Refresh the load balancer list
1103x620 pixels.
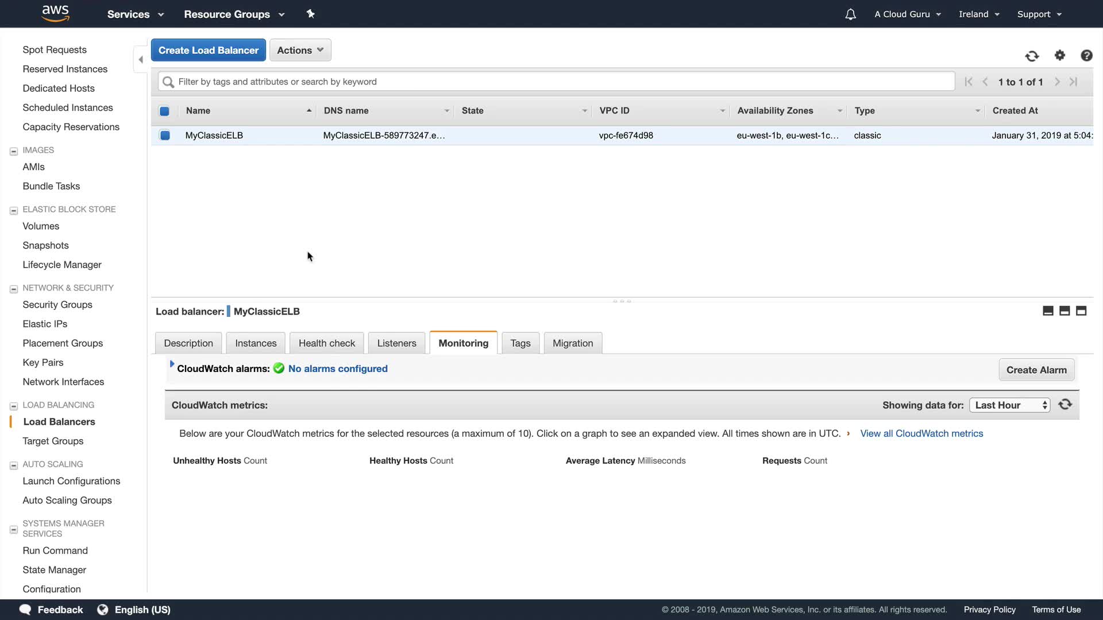pyautogui.click(x=1032, y=56)
